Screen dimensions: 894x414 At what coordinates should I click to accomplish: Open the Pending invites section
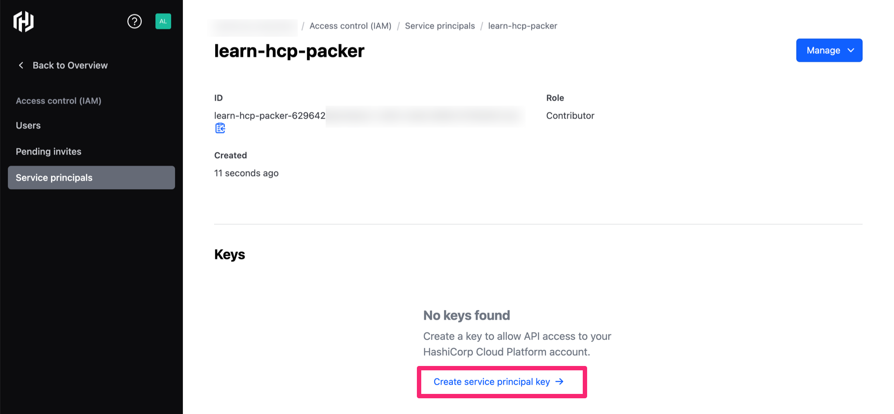coord(48,152)
